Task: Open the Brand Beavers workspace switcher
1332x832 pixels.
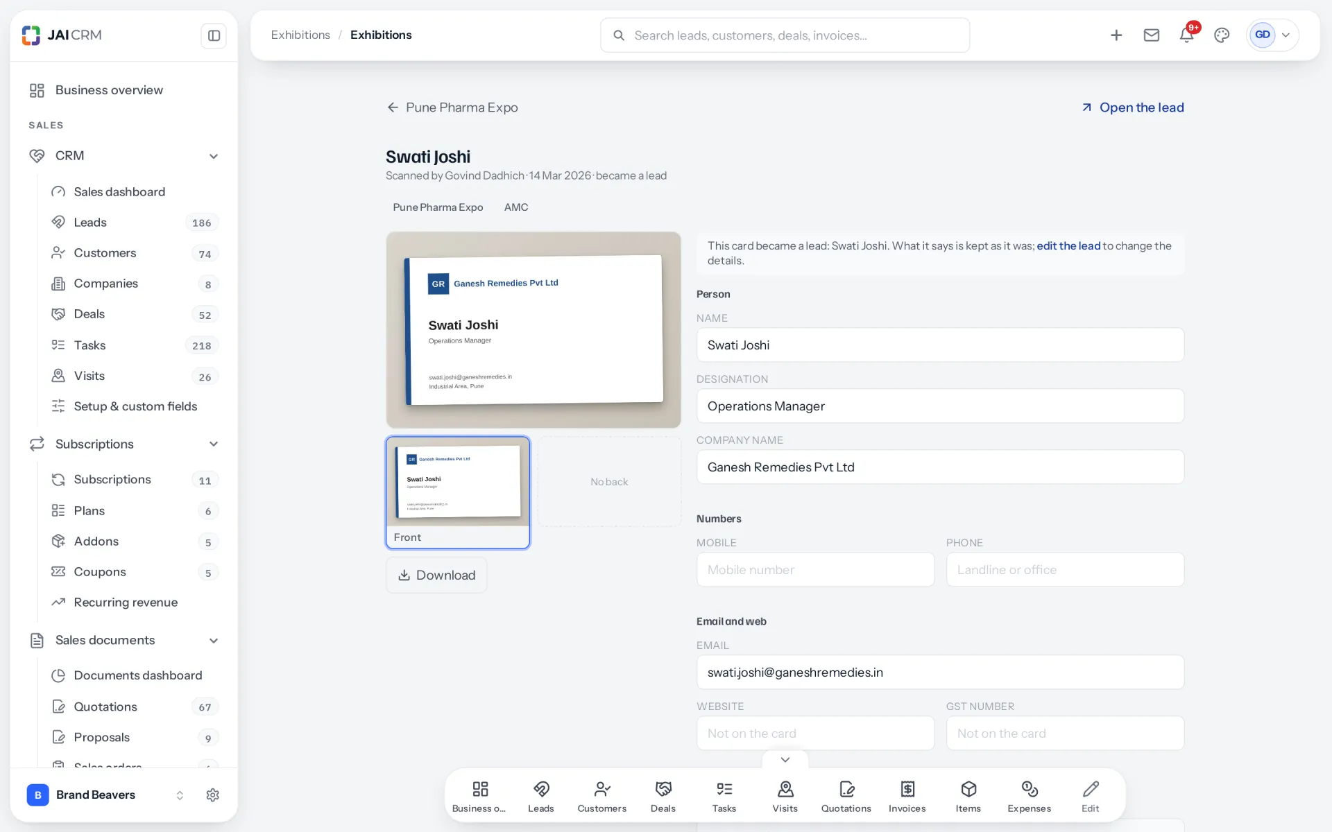Action: pyautogui.click(x=105, y=795)
